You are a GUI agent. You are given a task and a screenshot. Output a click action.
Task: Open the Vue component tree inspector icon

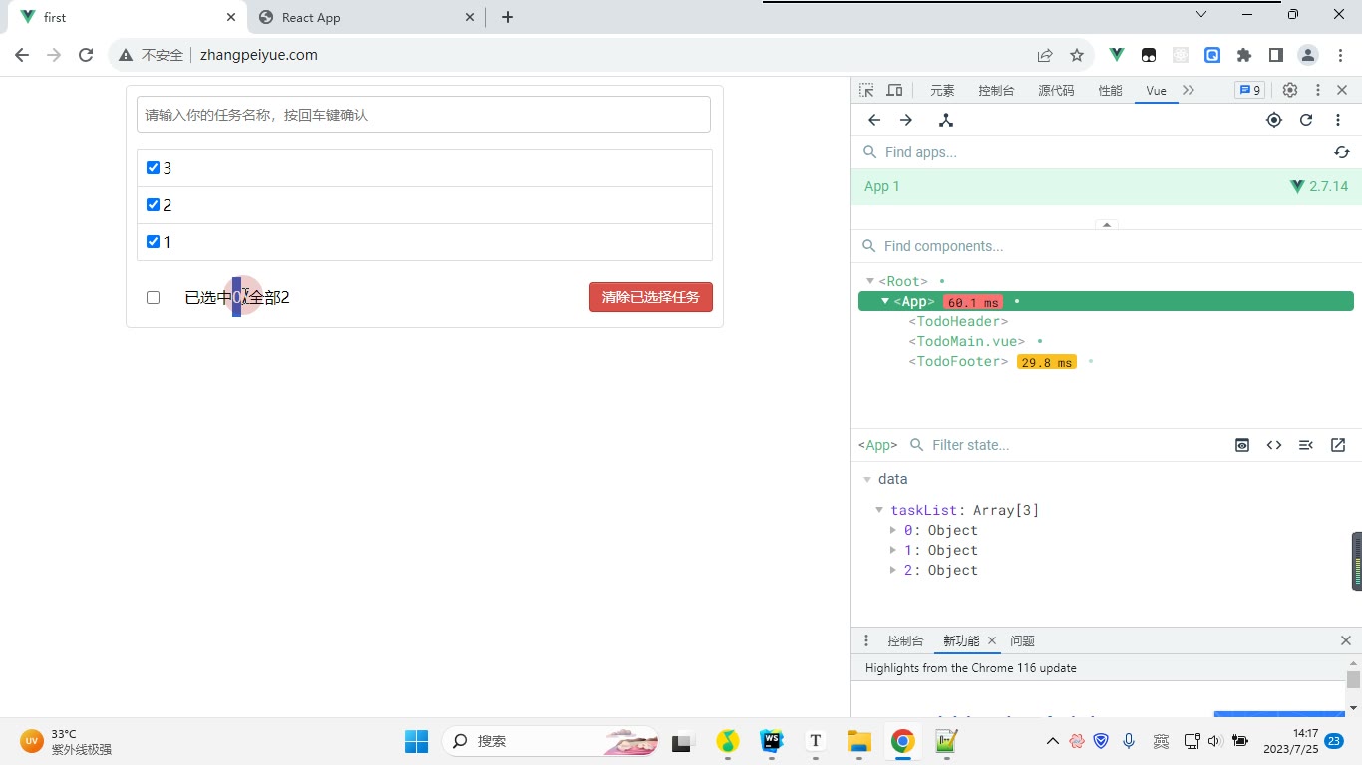coord(946,120)
